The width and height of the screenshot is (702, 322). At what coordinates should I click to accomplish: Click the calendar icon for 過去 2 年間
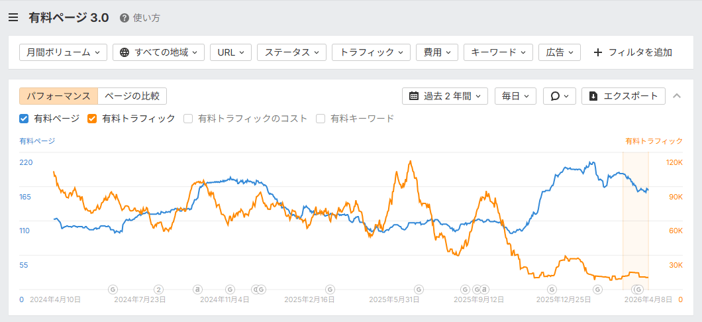pos(414,96)
